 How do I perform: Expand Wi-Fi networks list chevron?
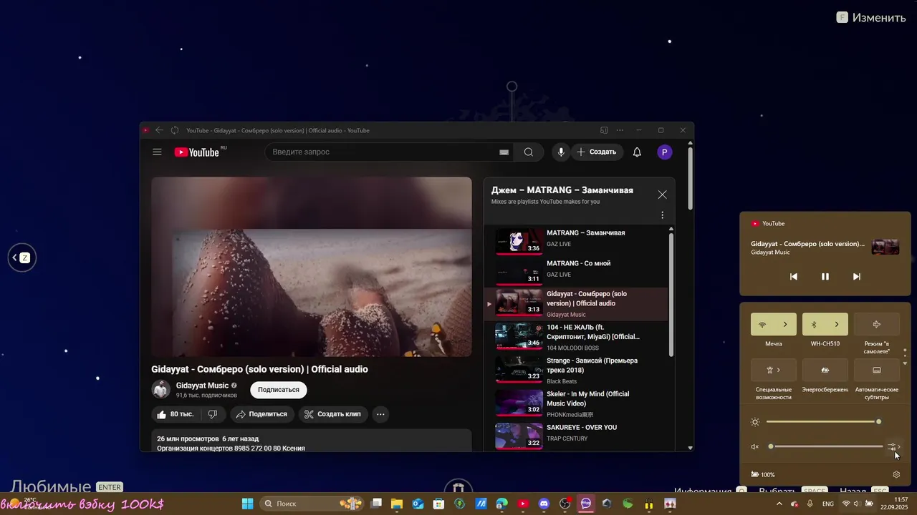tap(785, 324)
